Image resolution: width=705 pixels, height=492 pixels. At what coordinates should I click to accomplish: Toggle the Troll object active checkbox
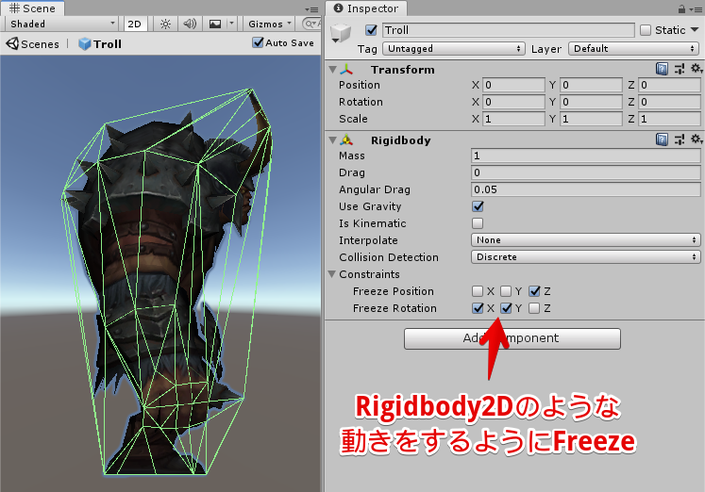tap(372, 30)
